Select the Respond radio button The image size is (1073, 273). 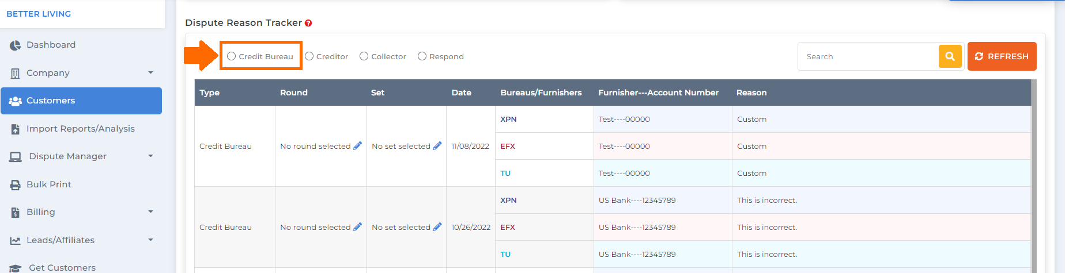(x=422, y=56)
